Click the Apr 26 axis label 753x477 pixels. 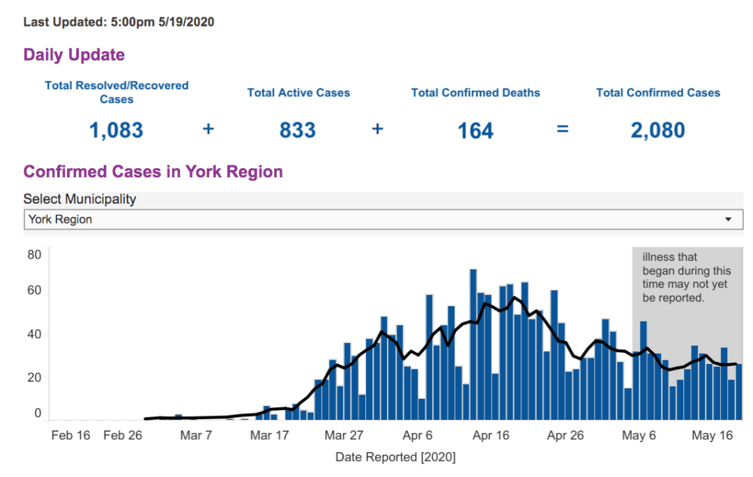click(565, 436)
